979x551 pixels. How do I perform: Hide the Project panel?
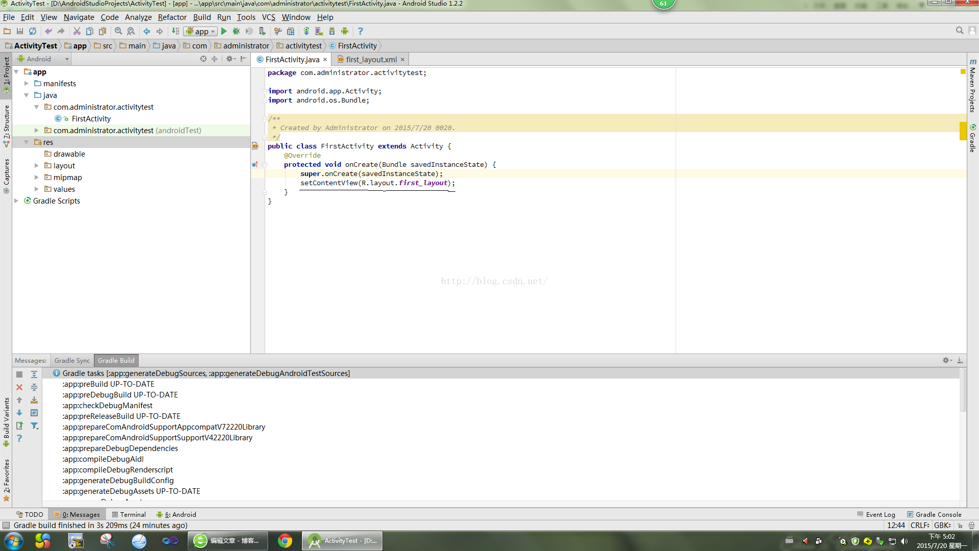tap(244, 59)
